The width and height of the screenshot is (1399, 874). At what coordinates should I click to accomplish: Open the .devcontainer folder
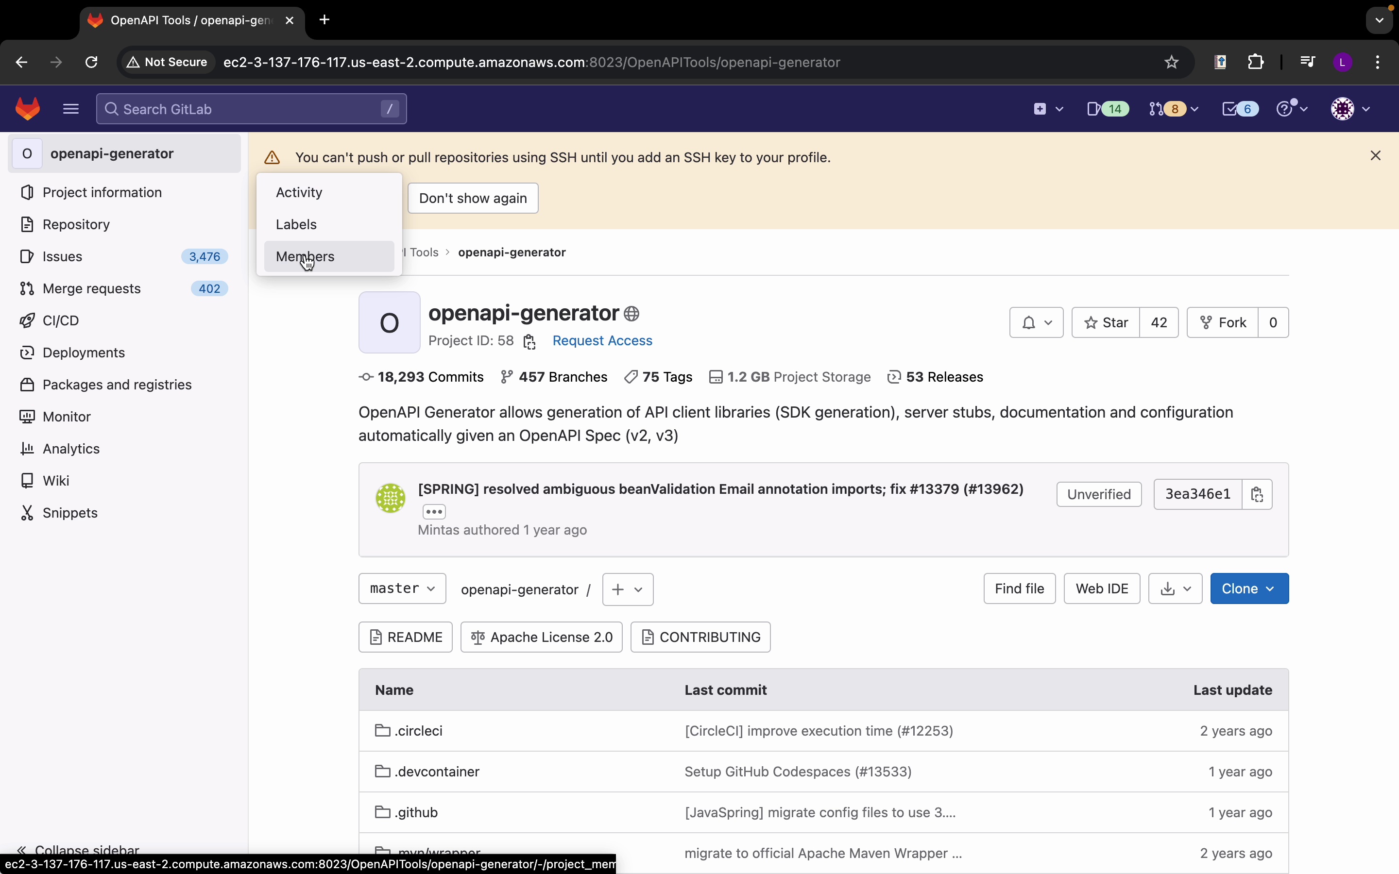coord(437,772)
